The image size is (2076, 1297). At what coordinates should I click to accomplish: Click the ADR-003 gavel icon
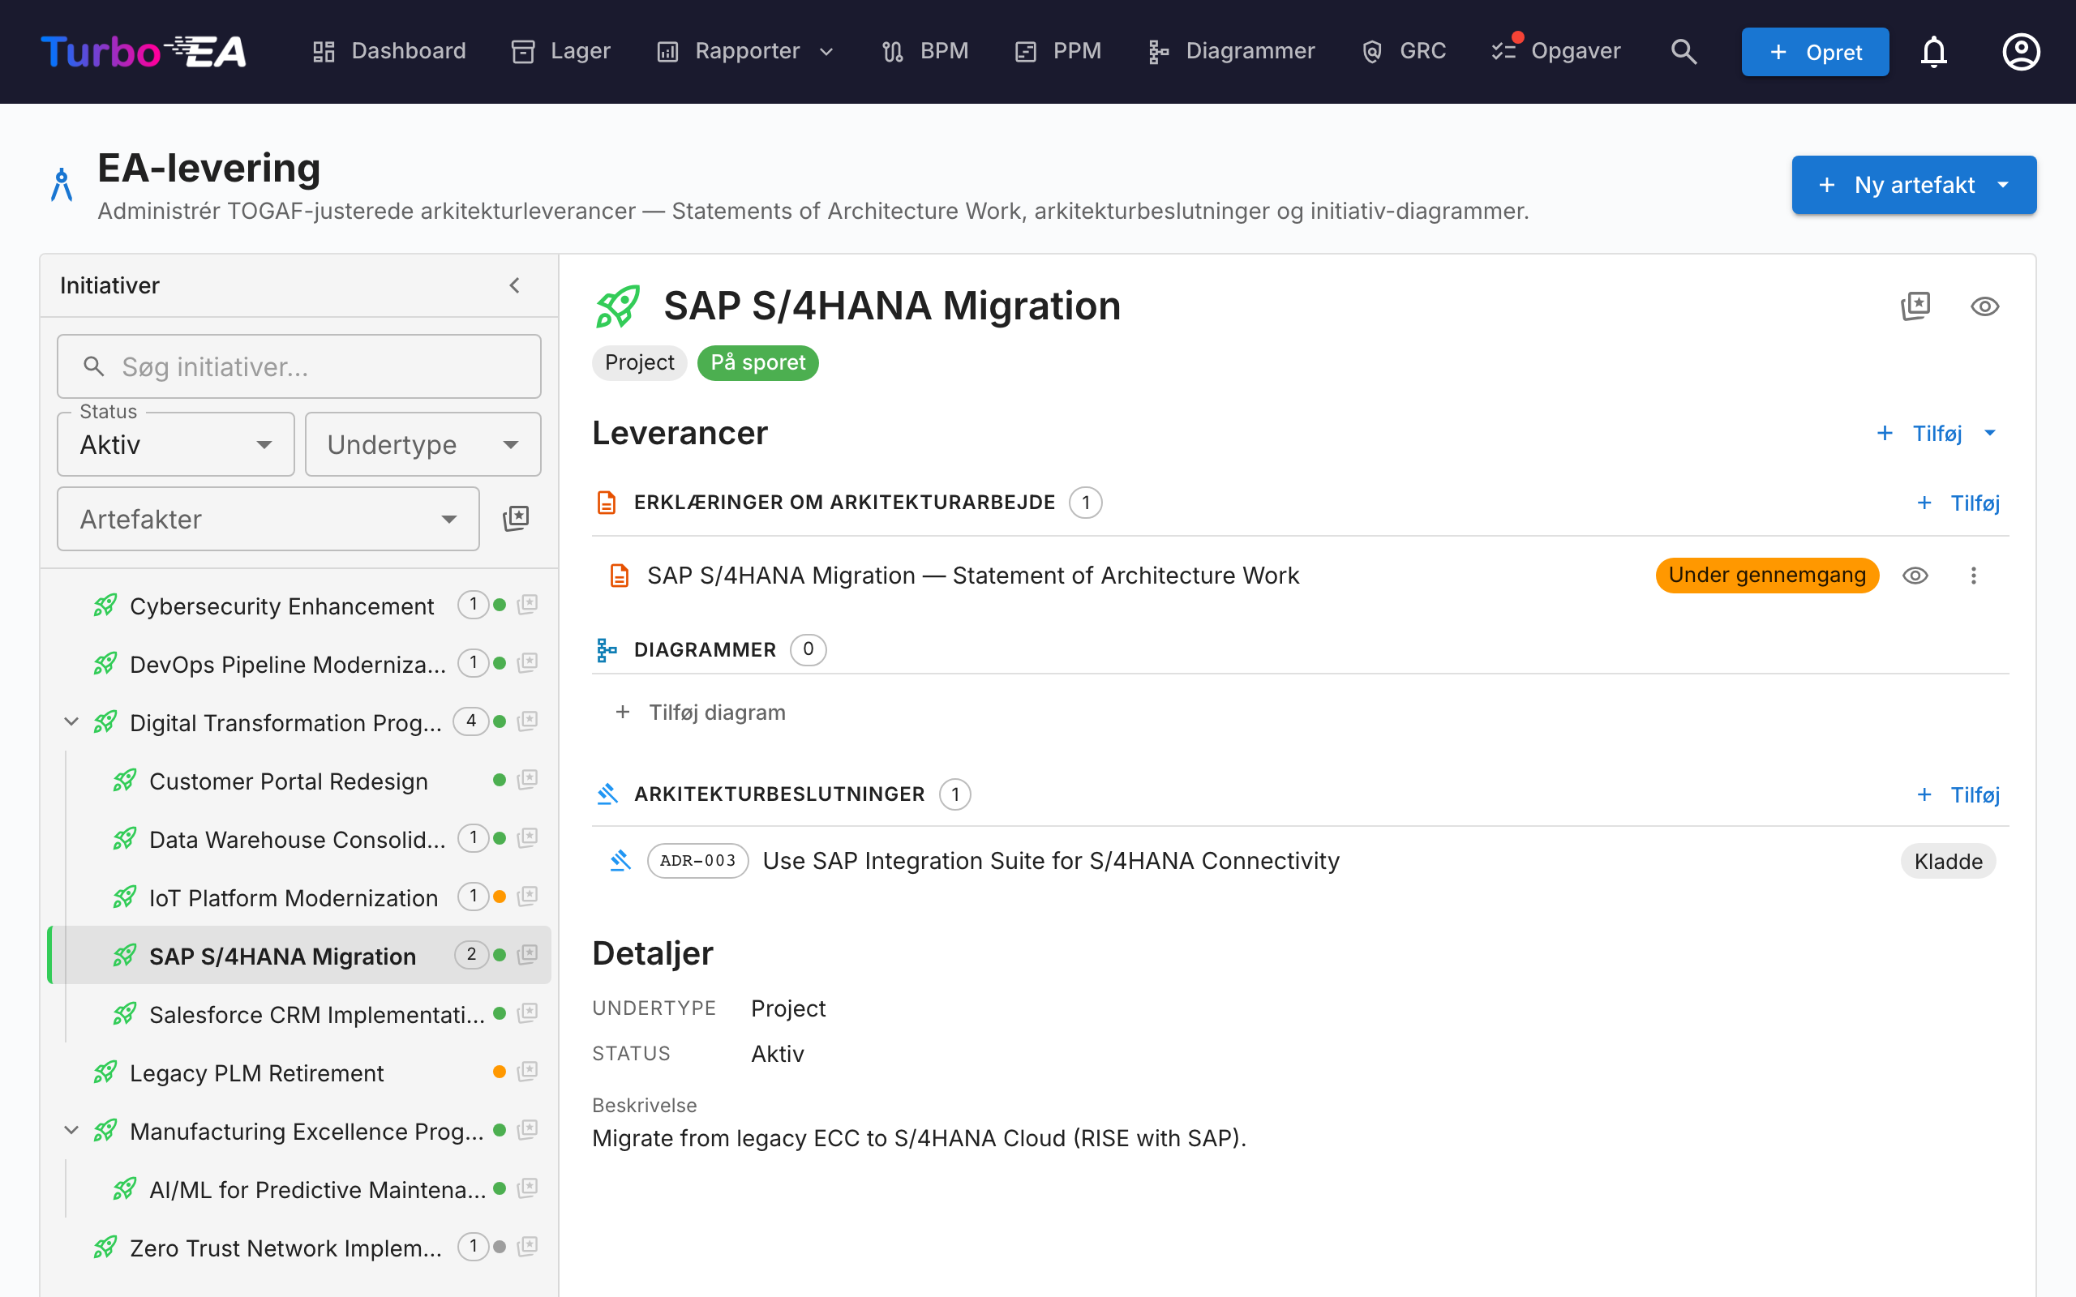click(620, 860)
